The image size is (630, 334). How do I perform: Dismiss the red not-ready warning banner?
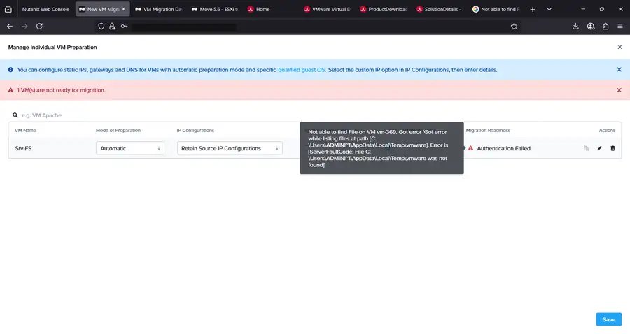619,90
